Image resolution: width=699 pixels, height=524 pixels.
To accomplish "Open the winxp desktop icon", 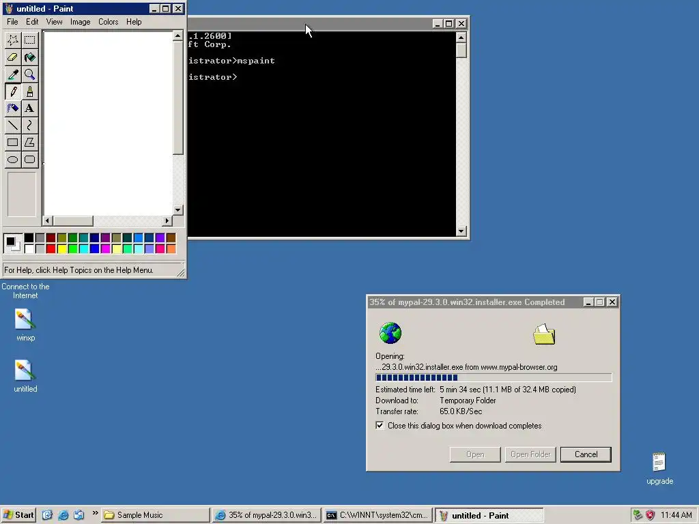I will 25,325.
